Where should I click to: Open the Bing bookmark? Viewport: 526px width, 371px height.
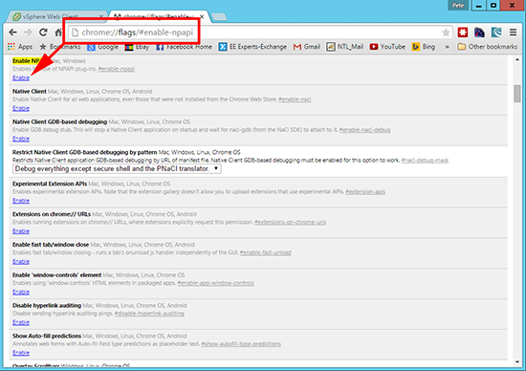(424, 47)
